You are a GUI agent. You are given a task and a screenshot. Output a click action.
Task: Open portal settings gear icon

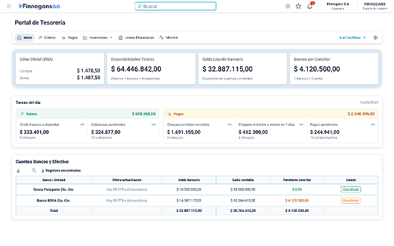point(376,38)
